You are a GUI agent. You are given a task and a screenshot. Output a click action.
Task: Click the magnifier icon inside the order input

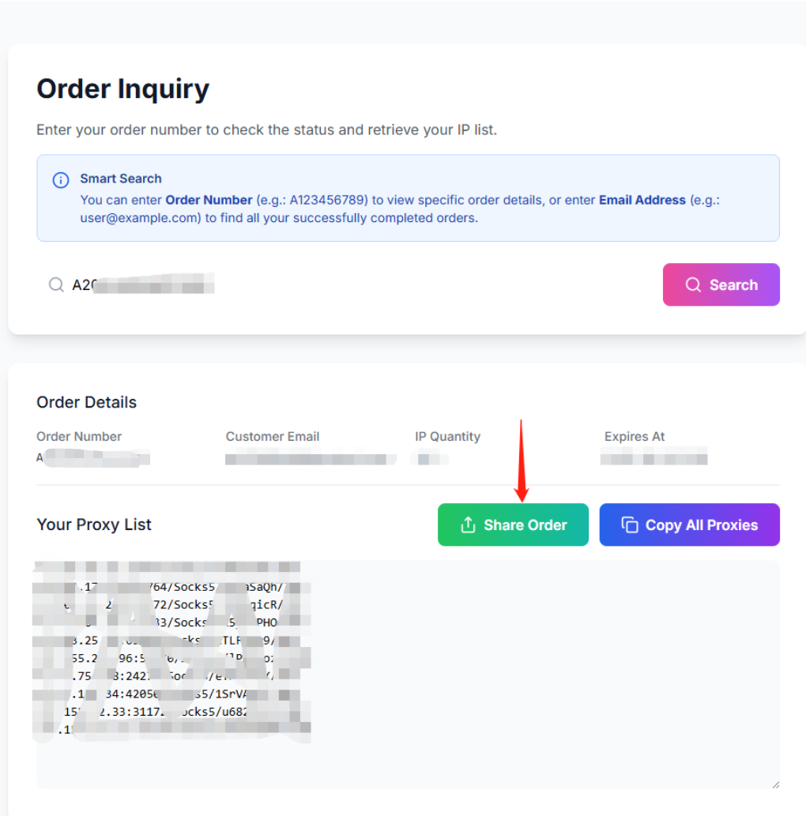(56, 285)
